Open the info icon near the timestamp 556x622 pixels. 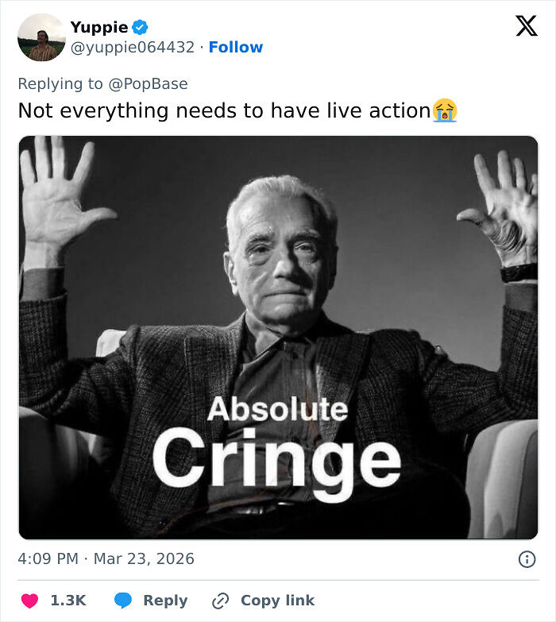coord(527,559)
